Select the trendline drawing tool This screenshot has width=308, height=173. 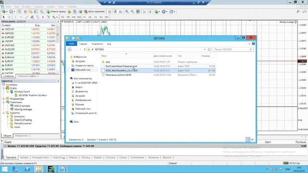26,17
